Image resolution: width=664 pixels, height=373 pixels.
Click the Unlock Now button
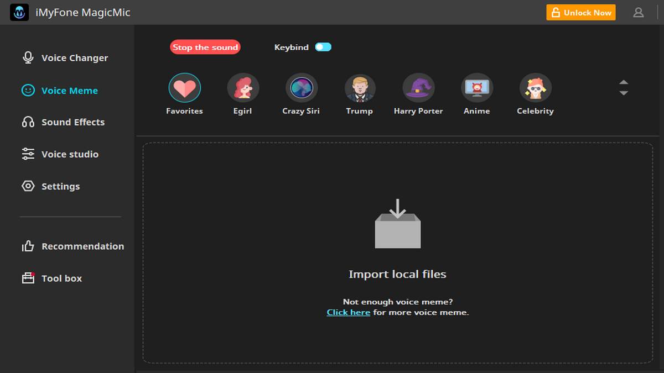click(x=581, y=12)
